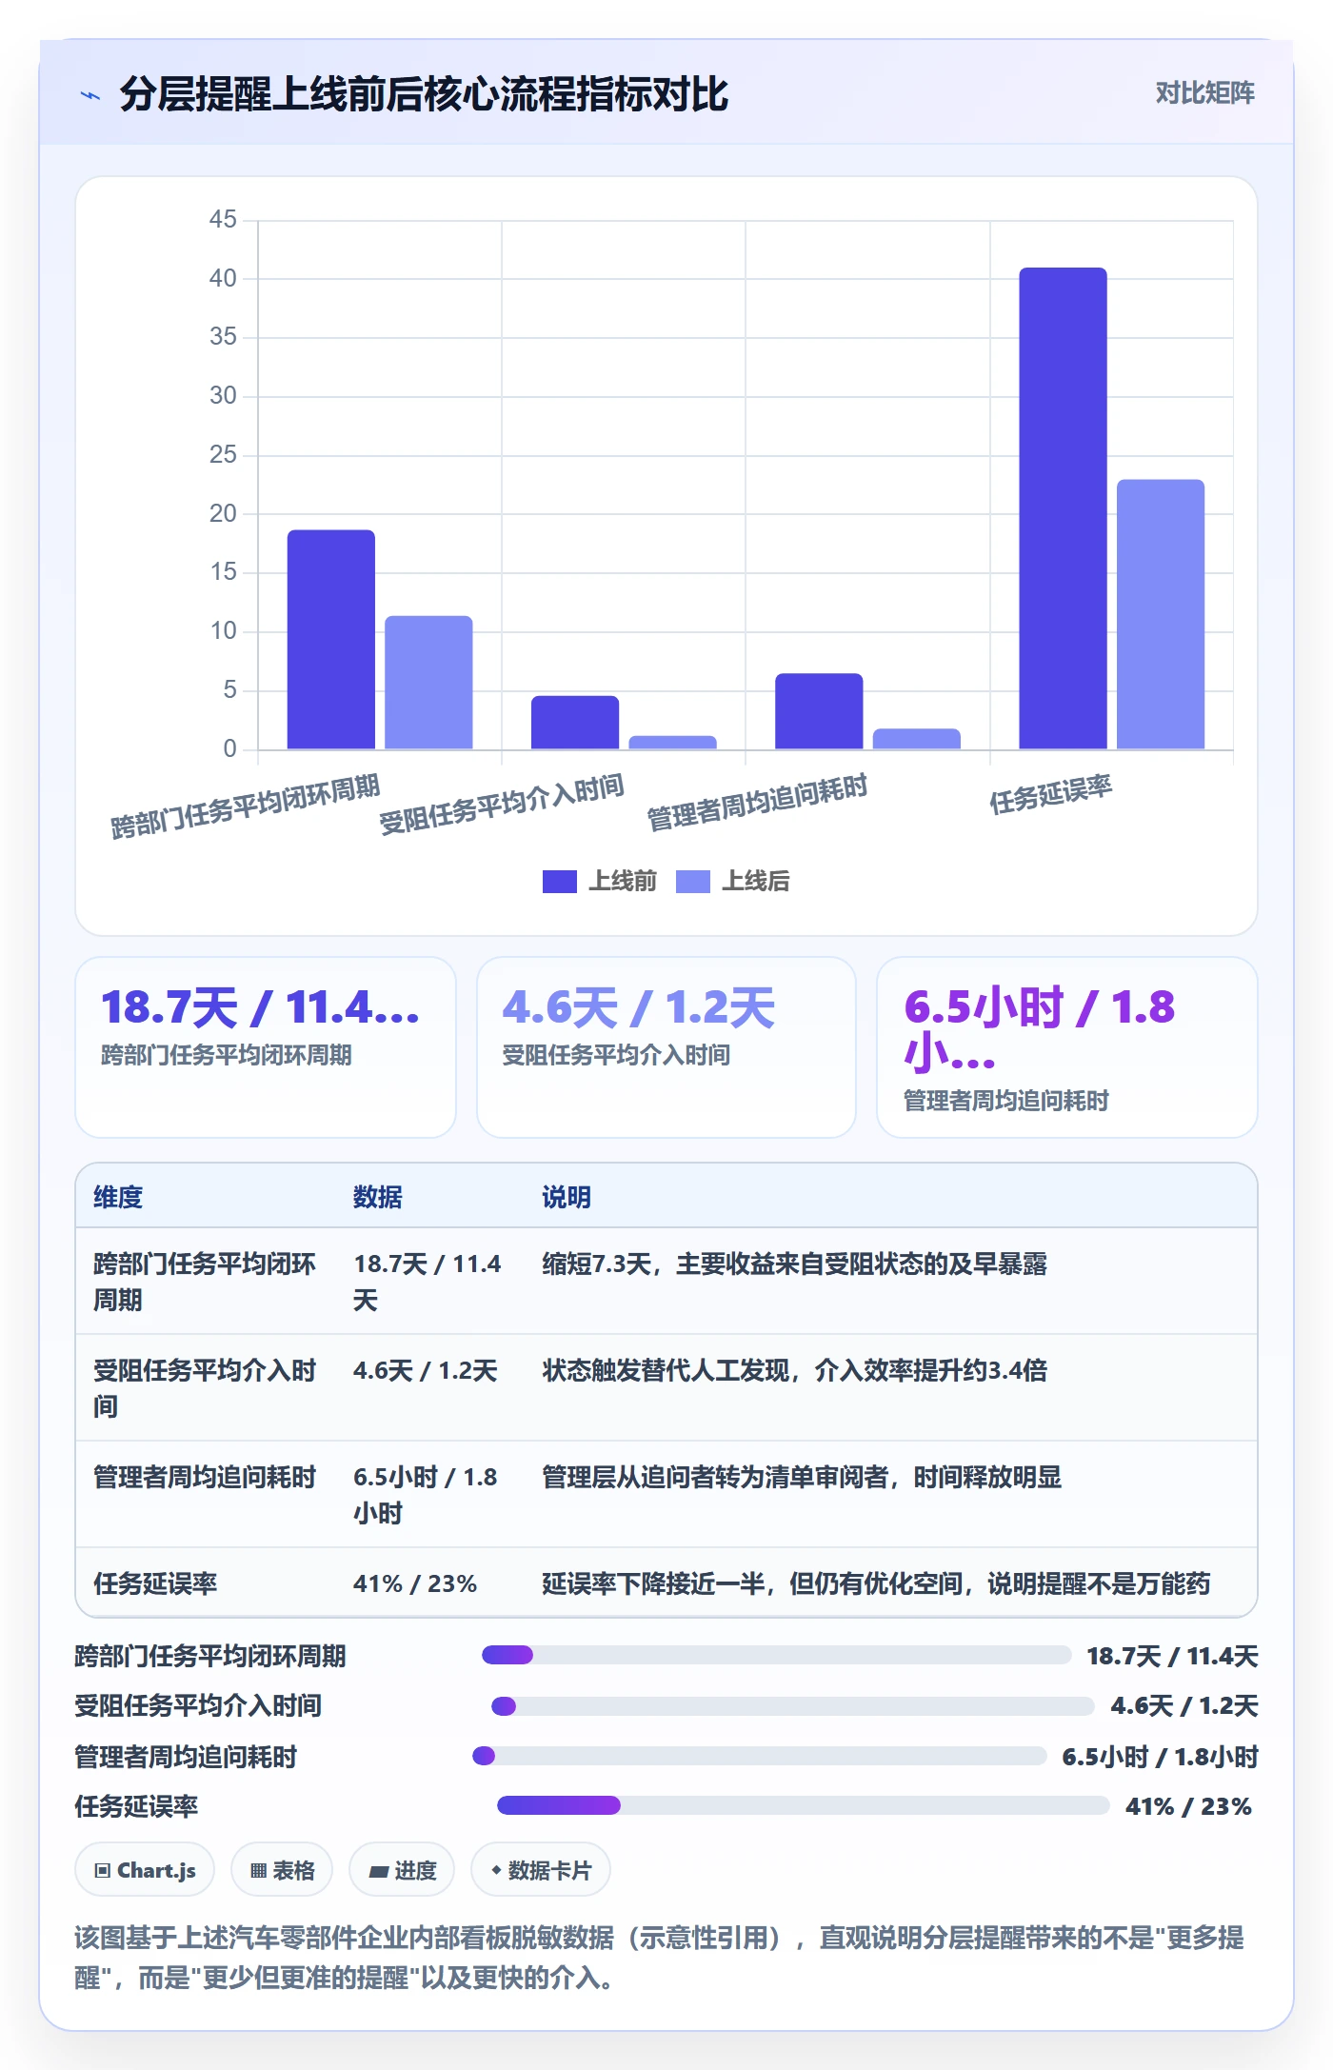Click the 上线前 legend label

[623, 881]
